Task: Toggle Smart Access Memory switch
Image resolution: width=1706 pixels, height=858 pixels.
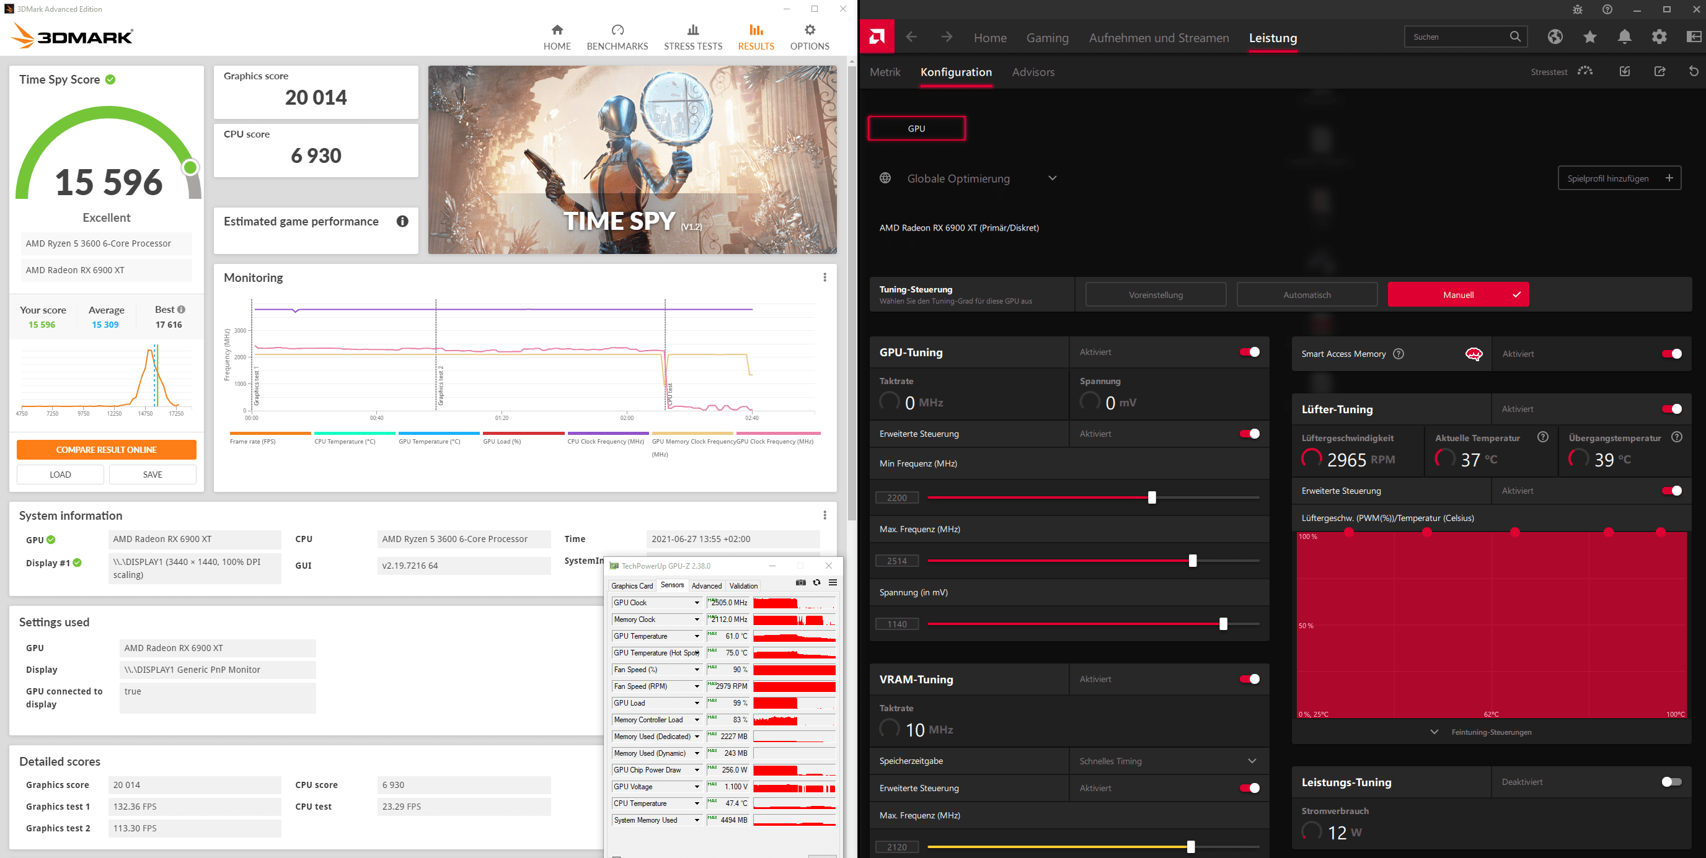Action: 1671,354
